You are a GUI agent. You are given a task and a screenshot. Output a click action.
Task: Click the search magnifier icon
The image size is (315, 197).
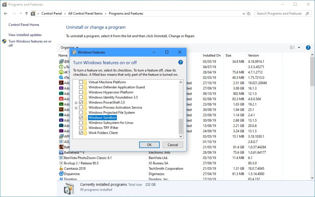tap(307, 14)
